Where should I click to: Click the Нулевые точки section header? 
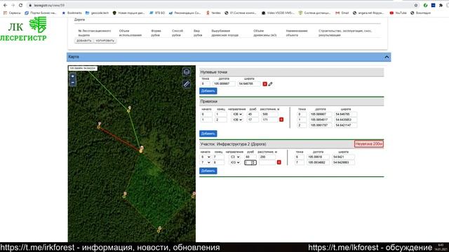click(x=292, y=72)
